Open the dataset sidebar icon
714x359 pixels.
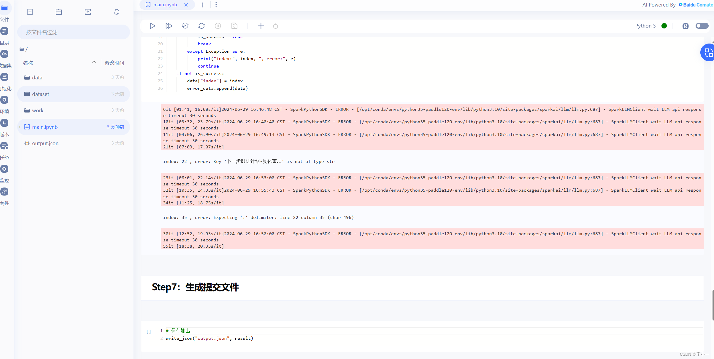tap(4, 54)
